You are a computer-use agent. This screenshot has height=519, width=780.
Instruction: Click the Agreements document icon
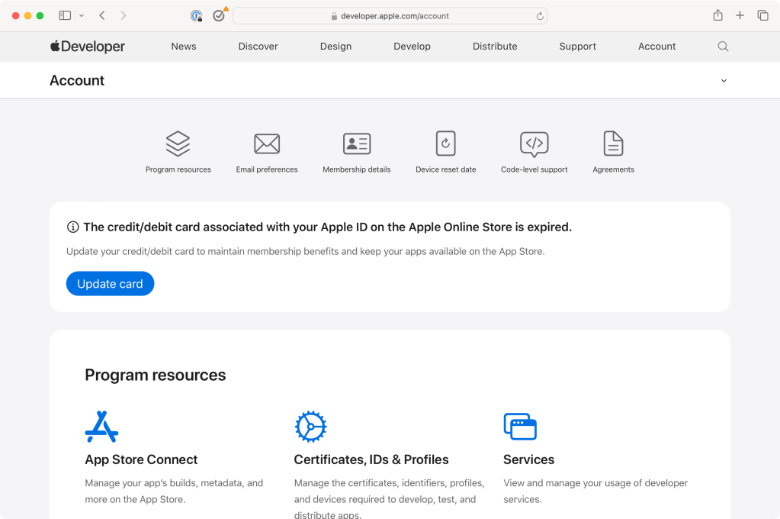point(613,143)
